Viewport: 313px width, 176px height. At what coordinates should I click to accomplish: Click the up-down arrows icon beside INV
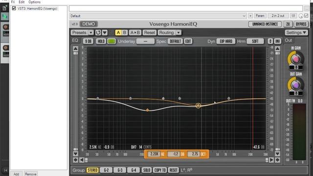tap(270, 41)
